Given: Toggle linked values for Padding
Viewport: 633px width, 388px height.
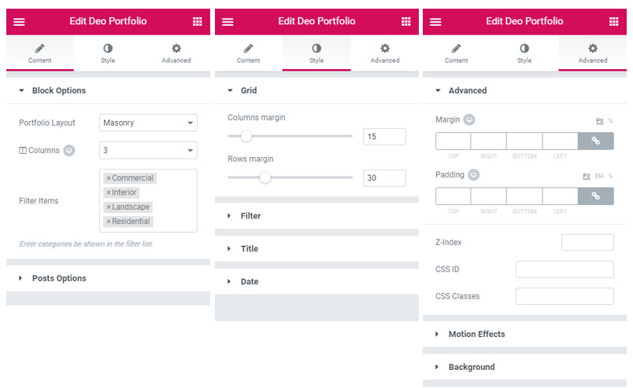Looking at the screenshot, I should click(x=596, y=196).
